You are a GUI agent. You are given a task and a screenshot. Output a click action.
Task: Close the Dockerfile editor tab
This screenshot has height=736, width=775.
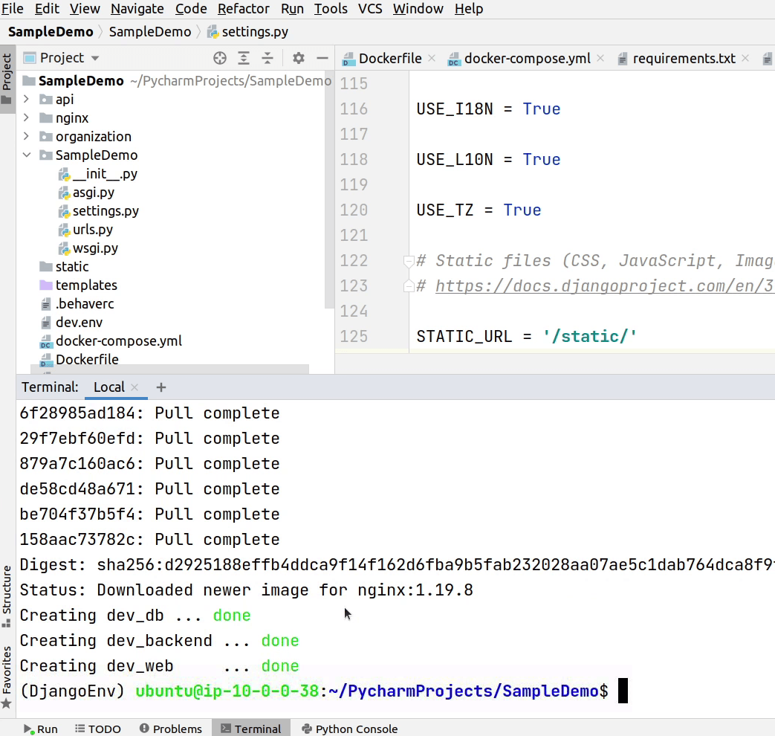[432, 59]
